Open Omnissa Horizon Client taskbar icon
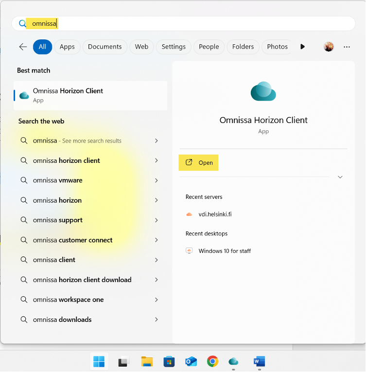This screenshot has height=372, width=367. coord(233,362)
